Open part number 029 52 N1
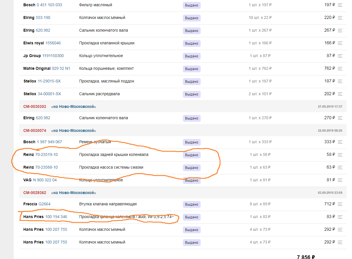 click(x=61, y=68)
